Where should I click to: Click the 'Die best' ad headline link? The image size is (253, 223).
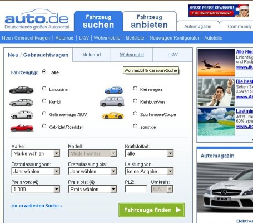coord(245,81)
